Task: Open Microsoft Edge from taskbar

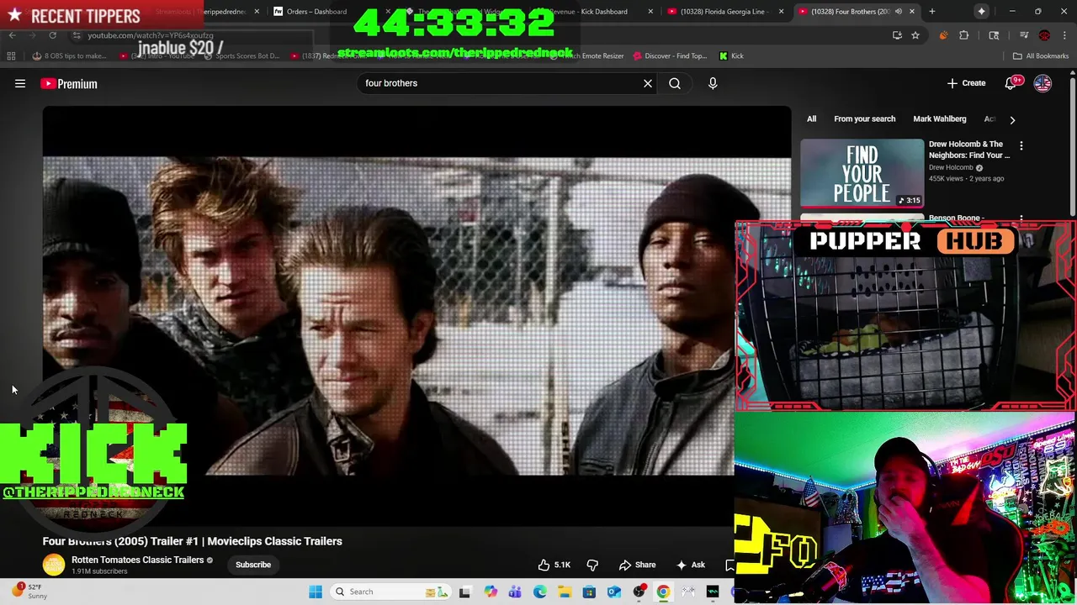Action: [539, 592]
